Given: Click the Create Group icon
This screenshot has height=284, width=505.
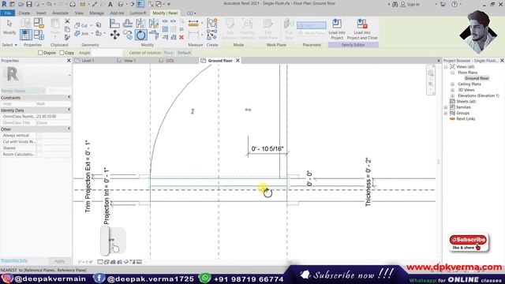Looking at the screenshot, I should (212, 23).
